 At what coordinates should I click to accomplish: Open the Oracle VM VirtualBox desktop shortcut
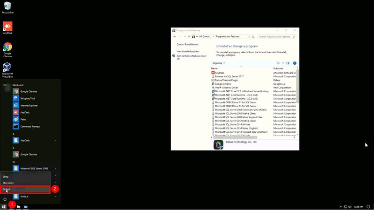click(x=7, y=70)
